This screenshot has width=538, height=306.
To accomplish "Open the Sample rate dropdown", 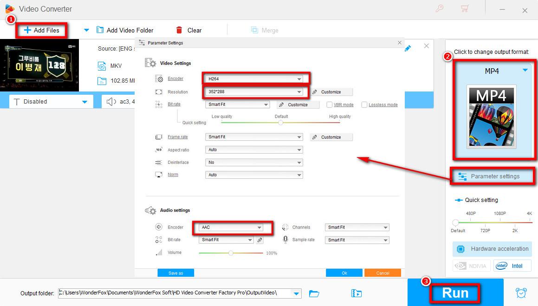I will pyautogui.click(x=357, y=240).
